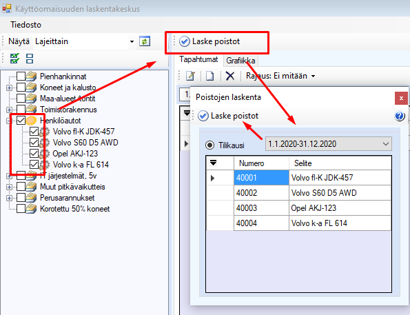This screenshot has height=315, width=410.
Task: Open the Rajaus: Ei mitään dropdown
Action: click(x=280, y=76)
